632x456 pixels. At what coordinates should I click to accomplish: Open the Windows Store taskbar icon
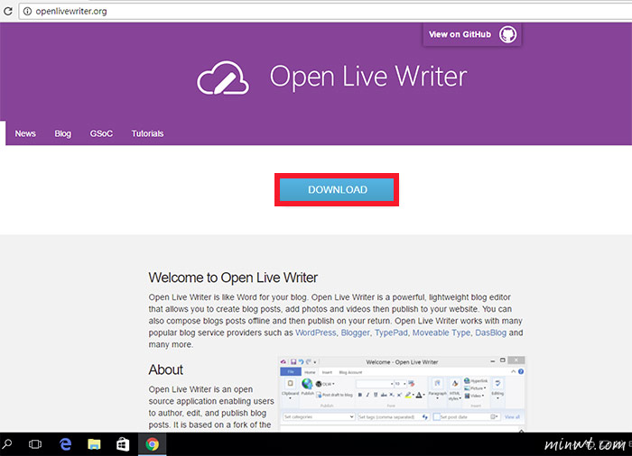coord(123,444)
